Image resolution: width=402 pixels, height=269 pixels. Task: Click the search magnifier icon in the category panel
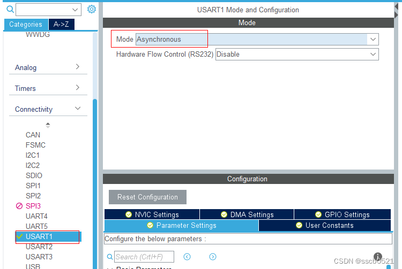(x=10, y=10)
